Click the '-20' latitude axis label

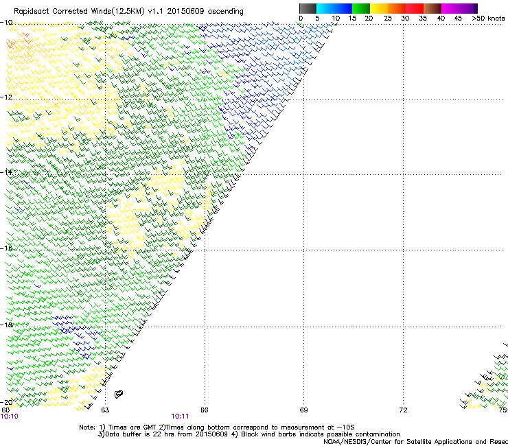(7, 402)
